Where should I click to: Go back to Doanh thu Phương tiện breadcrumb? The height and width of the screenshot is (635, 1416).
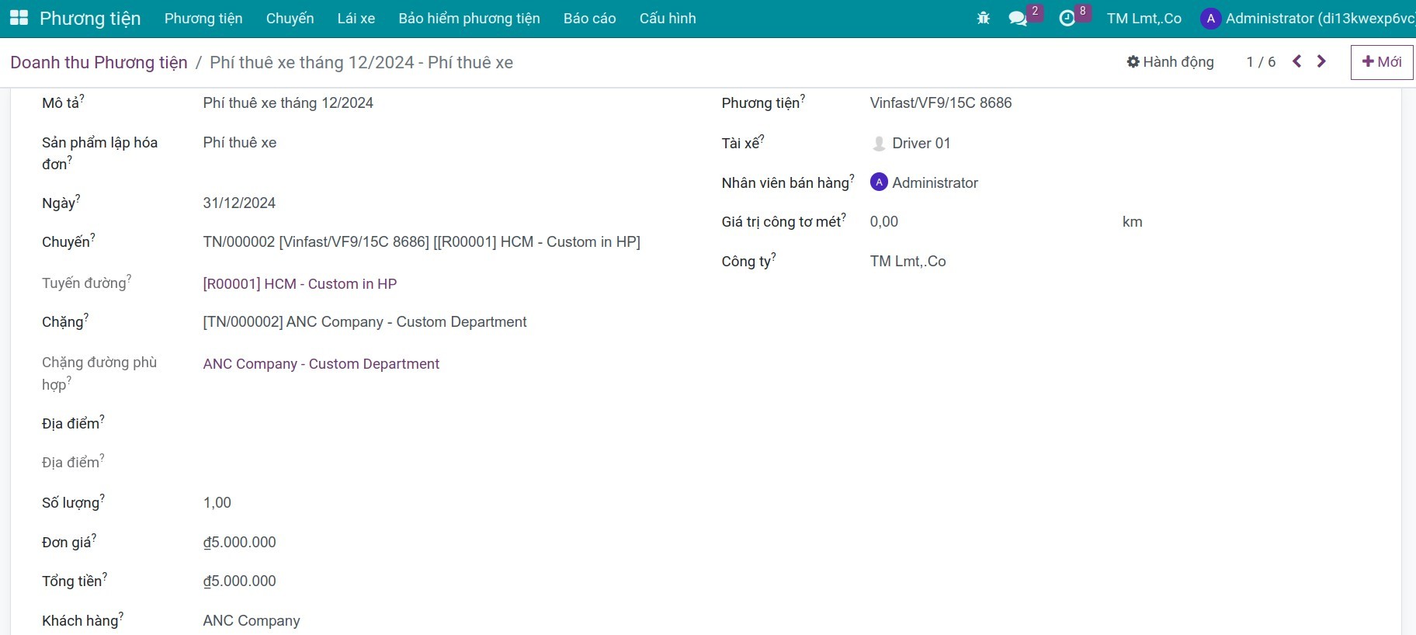click(99, 62)
